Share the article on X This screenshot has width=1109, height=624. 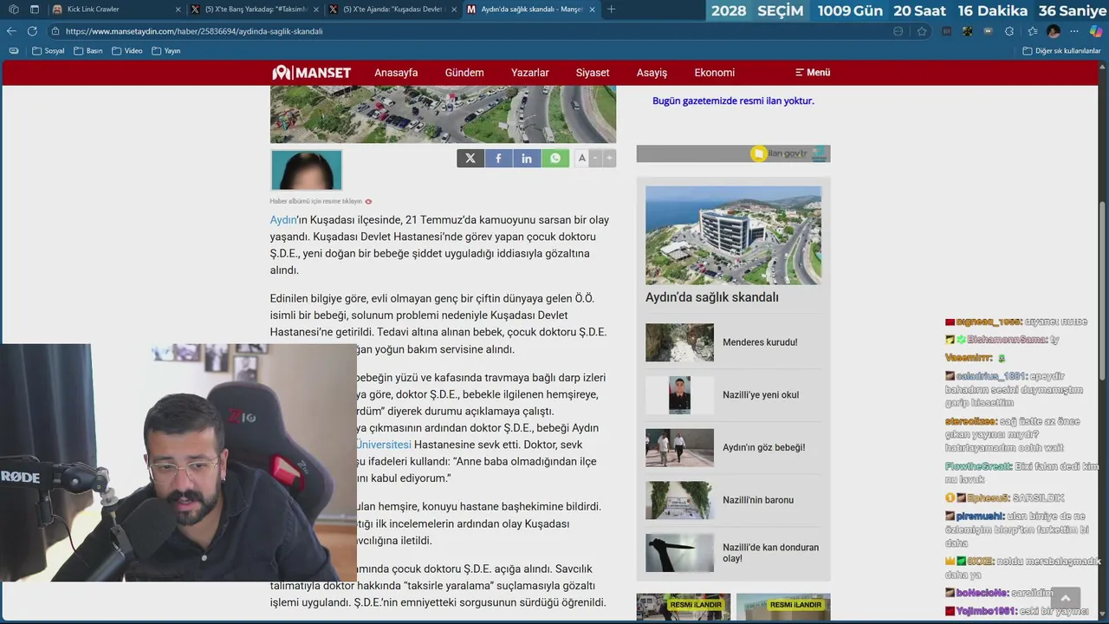pos(470,158)
